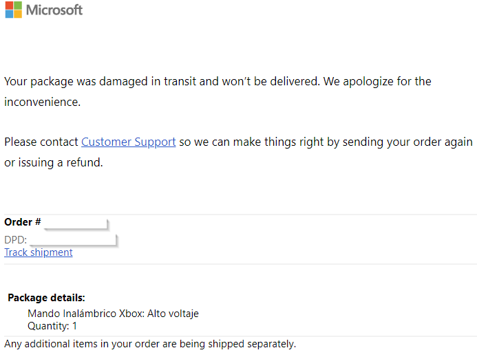Select product name Mando Inalámbrico Xbox: Alto voltaje
This screenshot has height=359, width=477.
(x=113, y=314)
